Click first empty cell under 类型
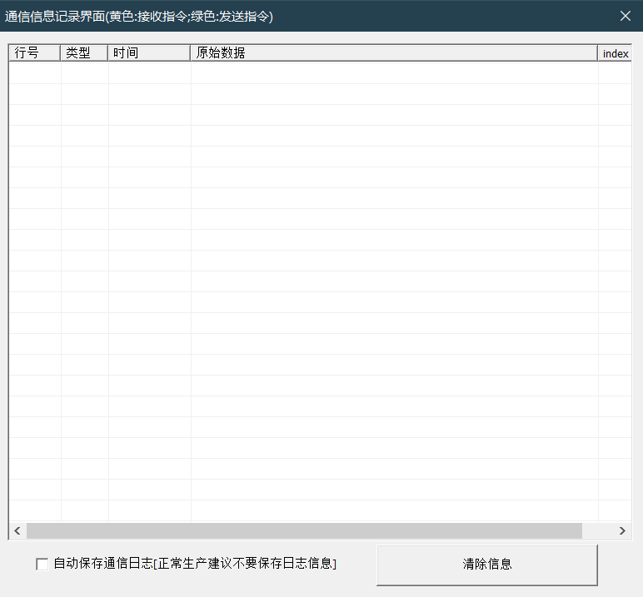 click(x=84, y=73)
